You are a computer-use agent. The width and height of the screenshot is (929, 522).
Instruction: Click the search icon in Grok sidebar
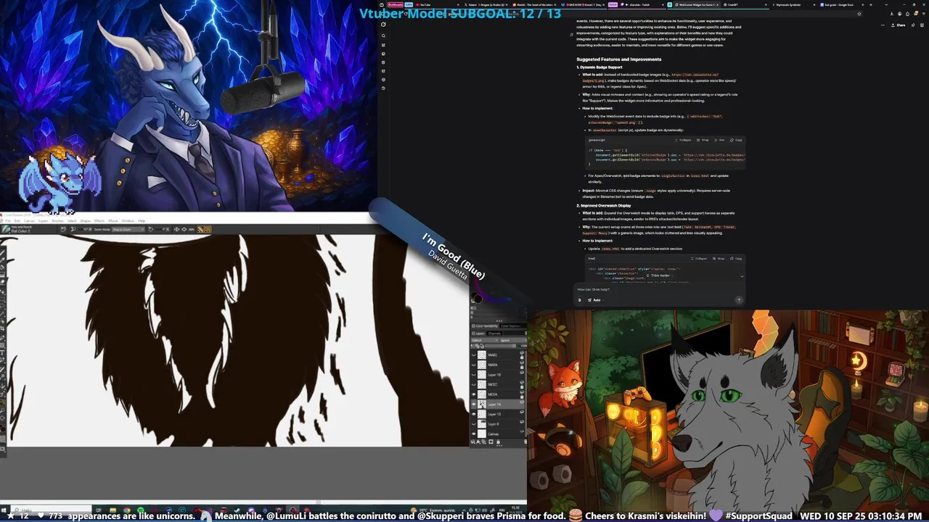coord(383,36)
